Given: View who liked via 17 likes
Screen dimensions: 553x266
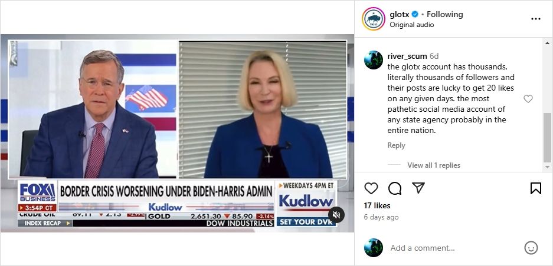Looking at the screenshot, I should click(x=377, y=205).
